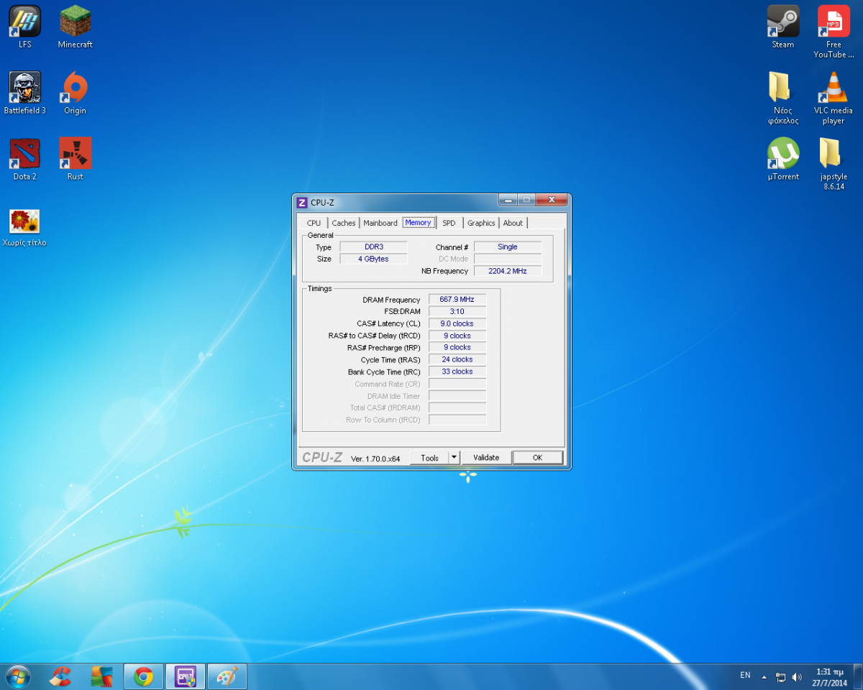863x690 pixels.
Task: Open the Νέος φάκελος folder
Action: (x=783, y=98)
